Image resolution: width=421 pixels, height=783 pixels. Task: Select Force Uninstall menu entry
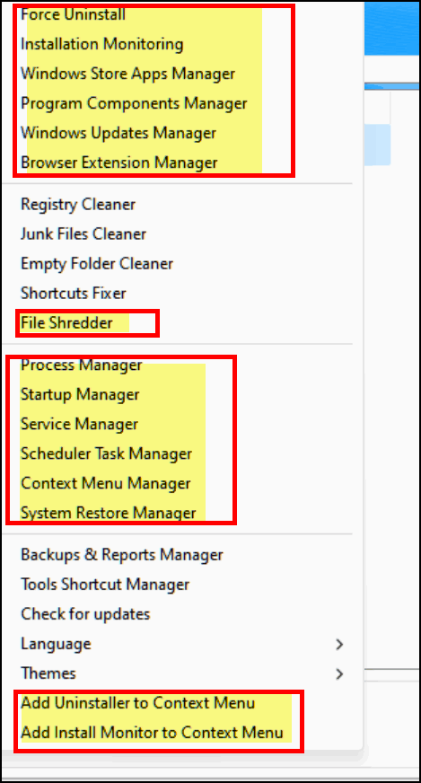(73, 14)
